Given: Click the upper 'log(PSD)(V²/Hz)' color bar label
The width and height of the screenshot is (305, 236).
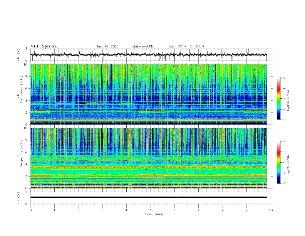Looking at the screenshot, I should [288, 101].
